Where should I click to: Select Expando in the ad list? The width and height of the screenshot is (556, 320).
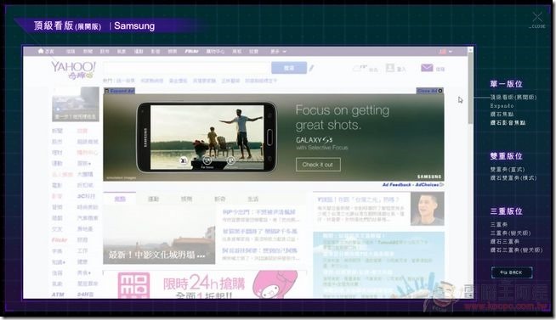[502, 105]
